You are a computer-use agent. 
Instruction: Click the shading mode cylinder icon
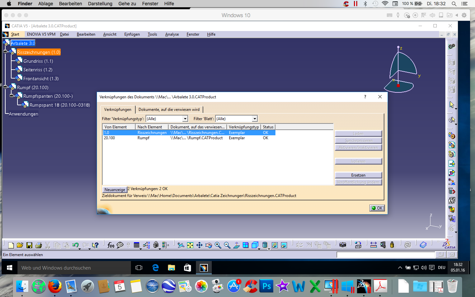coord(265,245)
